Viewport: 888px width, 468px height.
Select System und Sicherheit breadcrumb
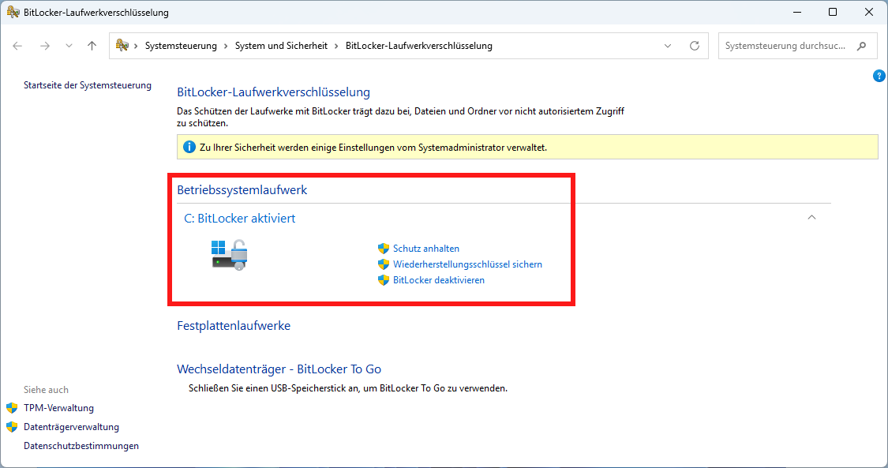tap(281, 46)
